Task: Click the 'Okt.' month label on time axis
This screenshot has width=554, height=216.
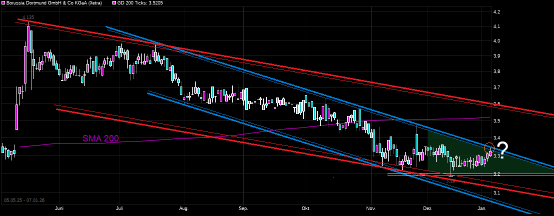Action: pos(306,208)
